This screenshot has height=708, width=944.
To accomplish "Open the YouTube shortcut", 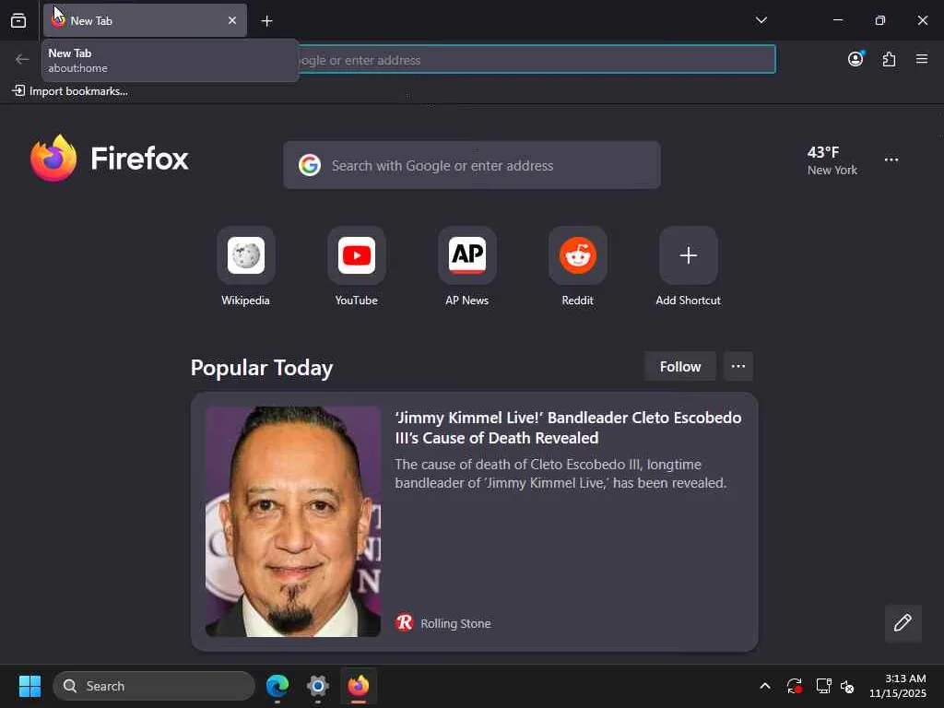I will tap(357, 266).
